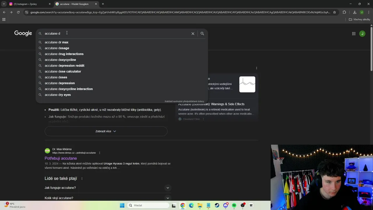Close the accutane Google search tab
Screen dimensions: 373x210
pos(96,4)
